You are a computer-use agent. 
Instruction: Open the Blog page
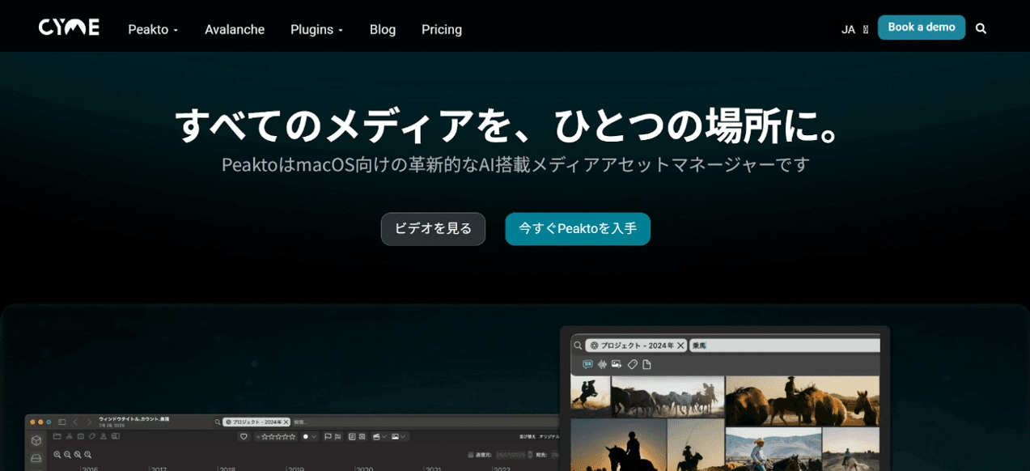point(383,29)
